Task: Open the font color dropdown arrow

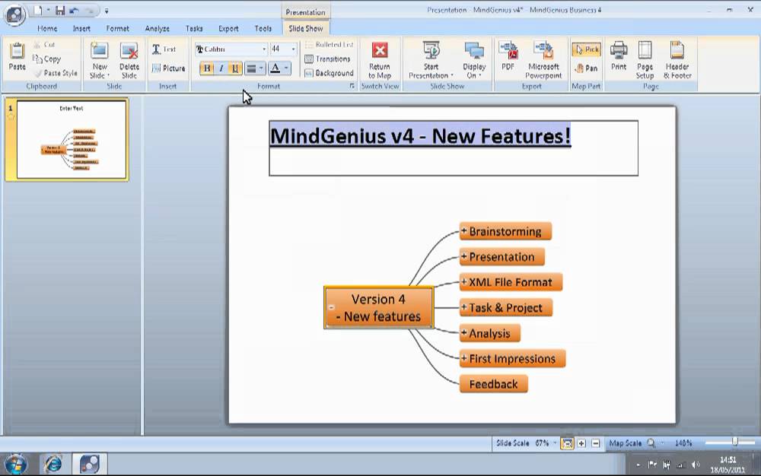Action: coord(286,68)
